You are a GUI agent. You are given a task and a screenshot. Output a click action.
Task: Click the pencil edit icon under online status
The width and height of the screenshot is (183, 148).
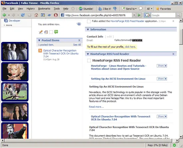click(41, 32)
